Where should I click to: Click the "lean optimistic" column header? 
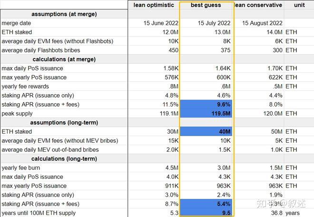[x=154, y=5]
